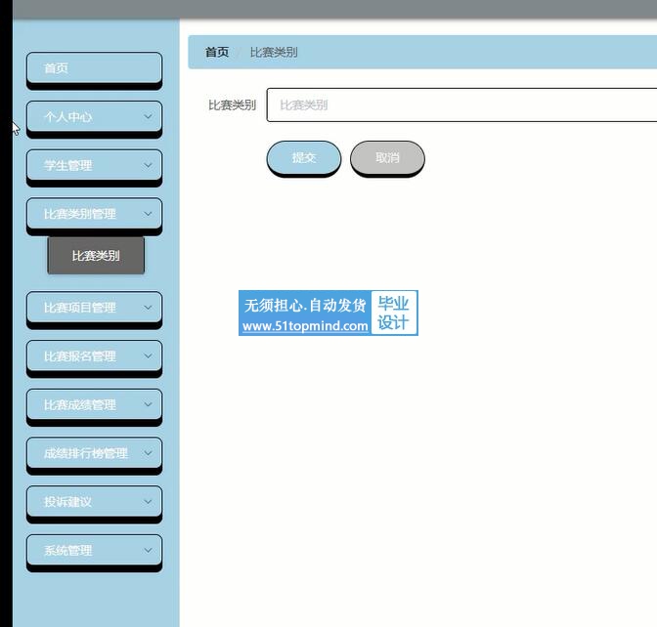This screenshot has height=627, width=657.
Task: Select the 比赛类别 submenu item
Action: (96, 255)
